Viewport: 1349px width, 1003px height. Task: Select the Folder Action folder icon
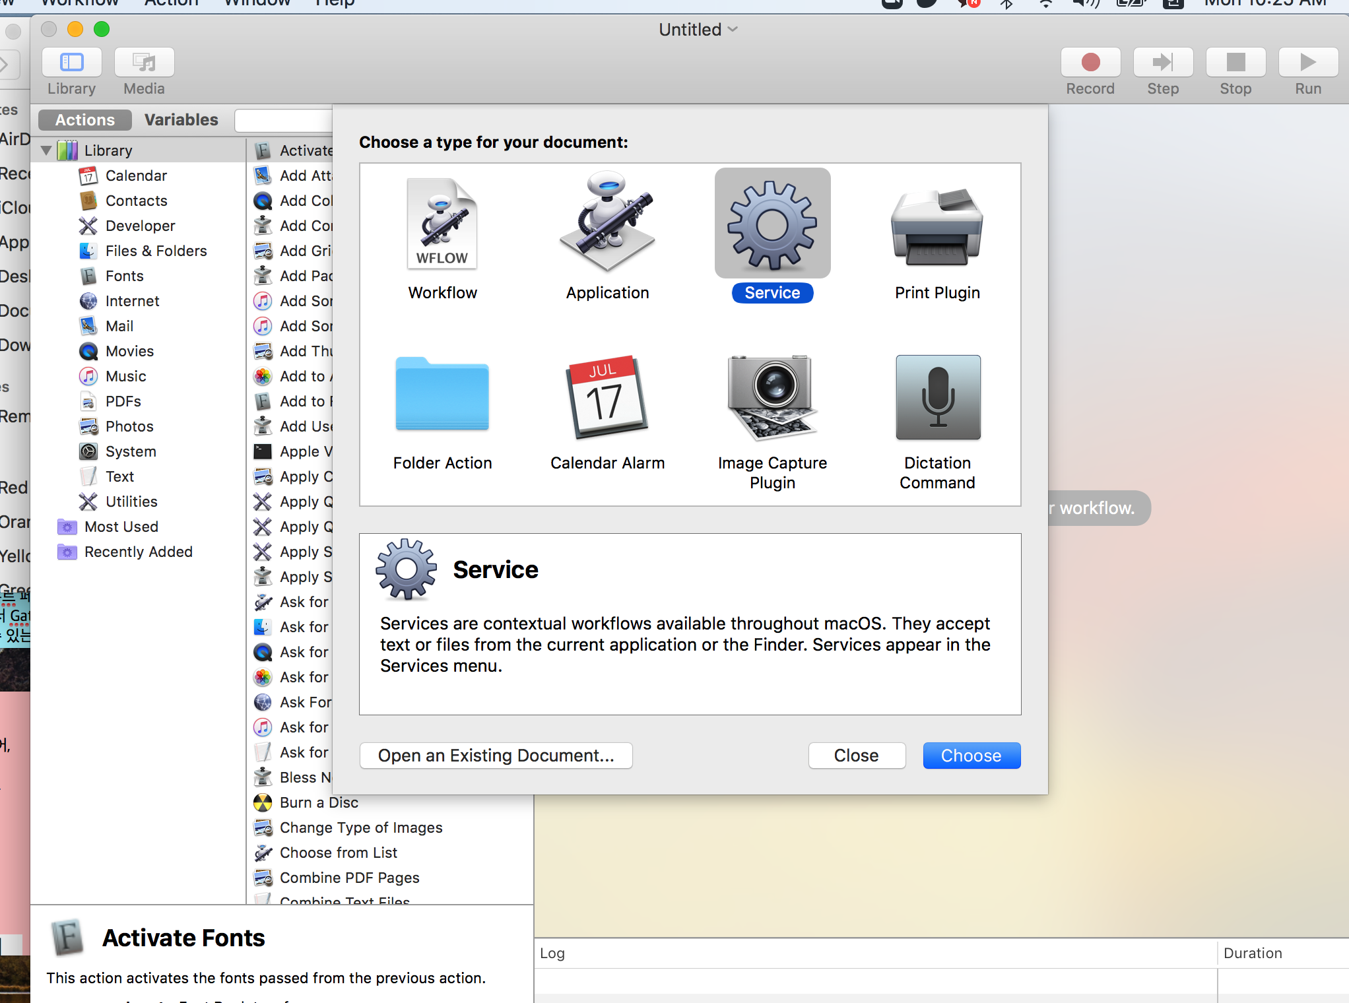(442, 395)
